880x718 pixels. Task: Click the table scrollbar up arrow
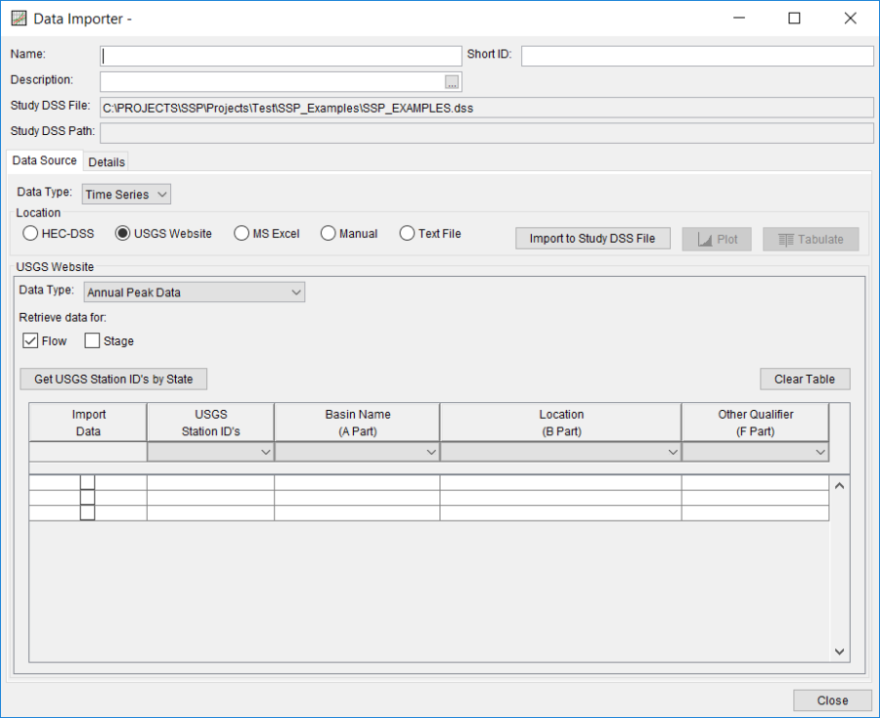tap(840, 486)
